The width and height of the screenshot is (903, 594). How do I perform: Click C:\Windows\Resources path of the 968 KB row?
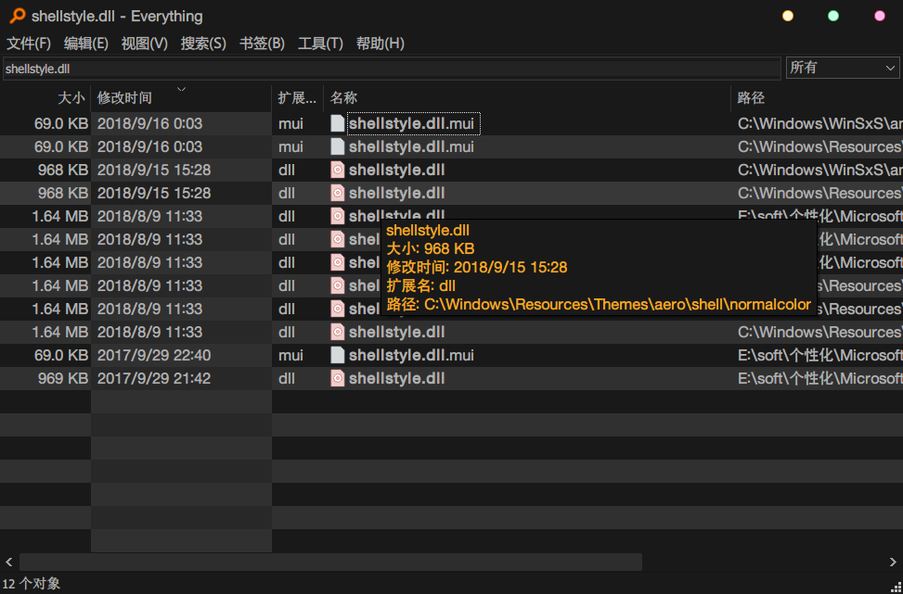pos(820,193)
